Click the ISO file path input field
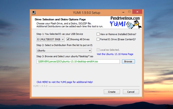 (x=78, y=61)
